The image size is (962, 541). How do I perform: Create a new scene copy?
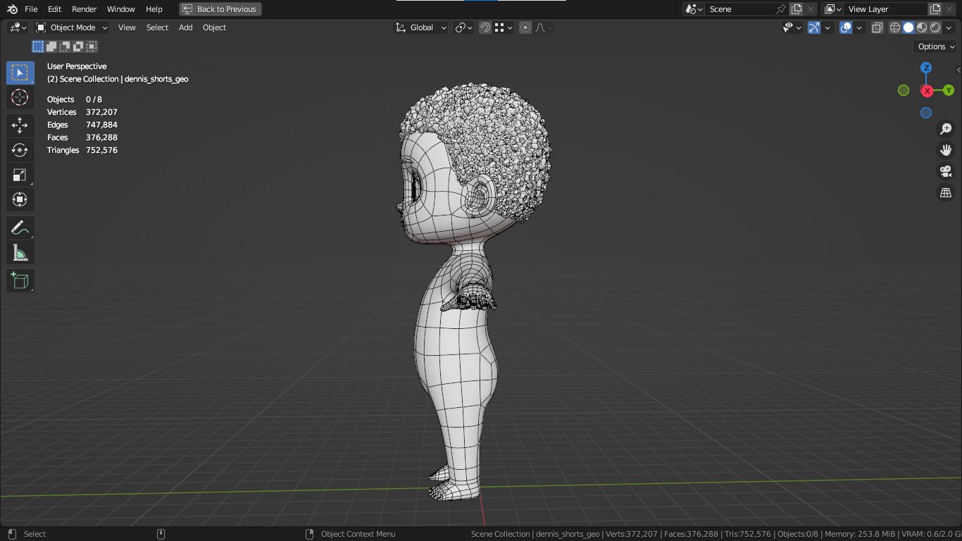point(797,9)
